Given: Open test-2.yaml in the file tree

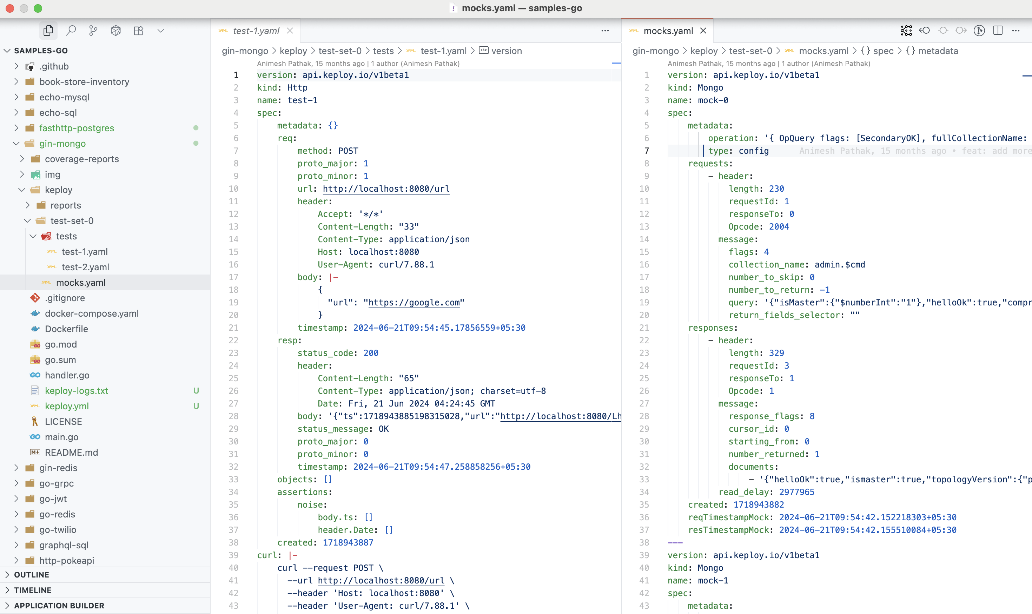Looking at the screenshot, I should click(85, 267).
